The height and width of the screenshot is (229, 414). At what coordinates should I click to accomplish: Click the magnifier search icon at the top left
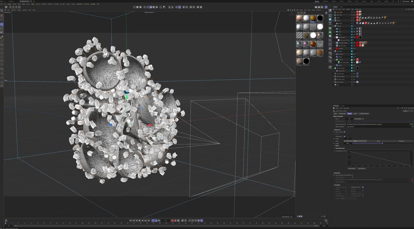(x=2, y=11)
